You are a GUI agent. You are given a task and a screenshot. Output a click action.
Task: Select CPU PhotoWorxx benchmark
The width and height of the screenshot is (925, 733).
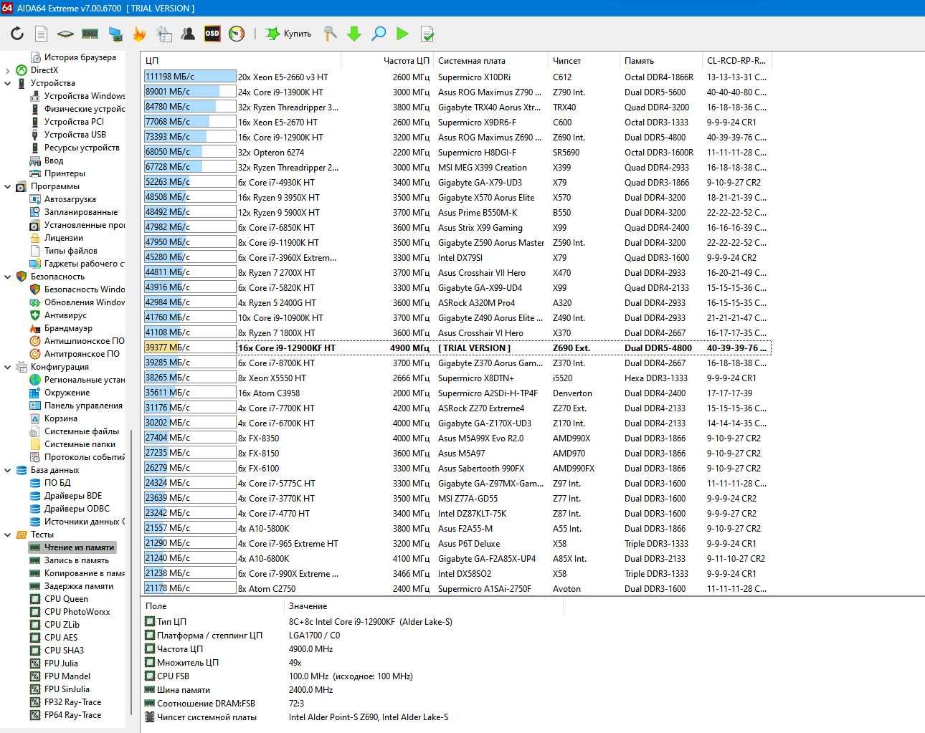click(x=77, y=612)
